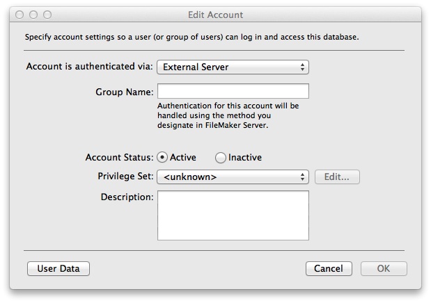The image size is (431, 303).
Task: Click the 'Group Name:' label
Action: point(124,92)
